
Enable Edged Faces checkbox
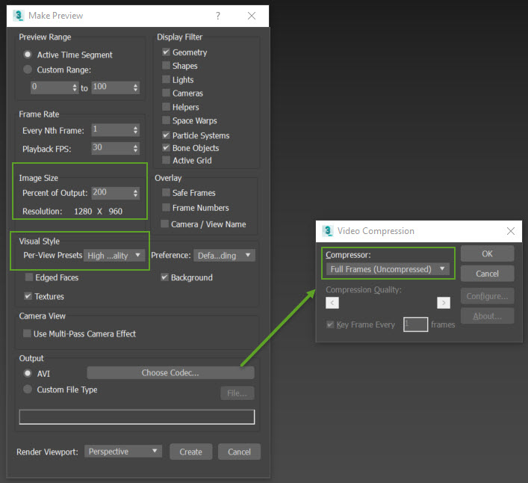click(x=29, y=277)
